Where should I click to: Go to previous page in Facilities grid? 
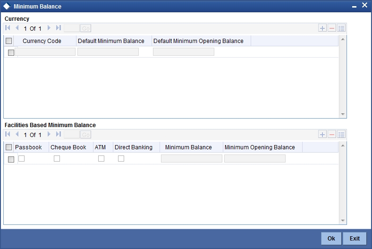(x=17, y=134)
